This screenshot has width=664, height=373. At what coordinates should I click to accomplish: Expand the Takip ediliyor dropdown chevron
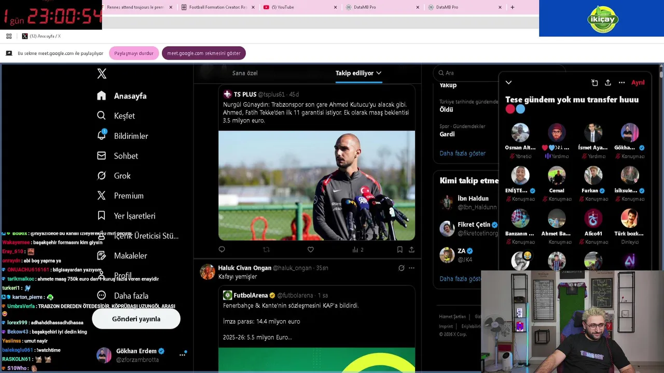coord(379,73)
